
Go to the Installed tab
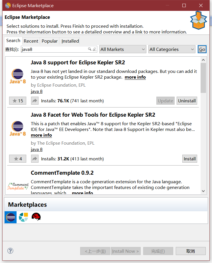point(70,41)
